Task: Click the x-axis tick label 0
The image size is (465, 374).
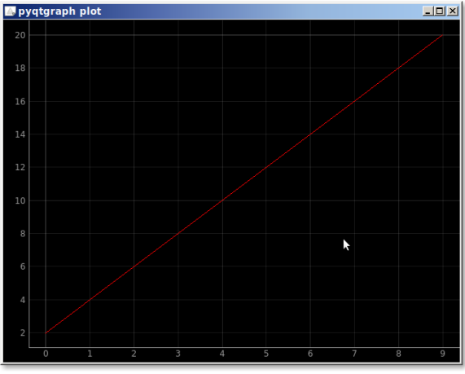Action: tap(46, 354)
